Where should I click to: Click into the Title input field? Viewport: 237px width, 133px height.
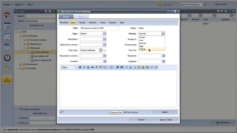[100, 28]
